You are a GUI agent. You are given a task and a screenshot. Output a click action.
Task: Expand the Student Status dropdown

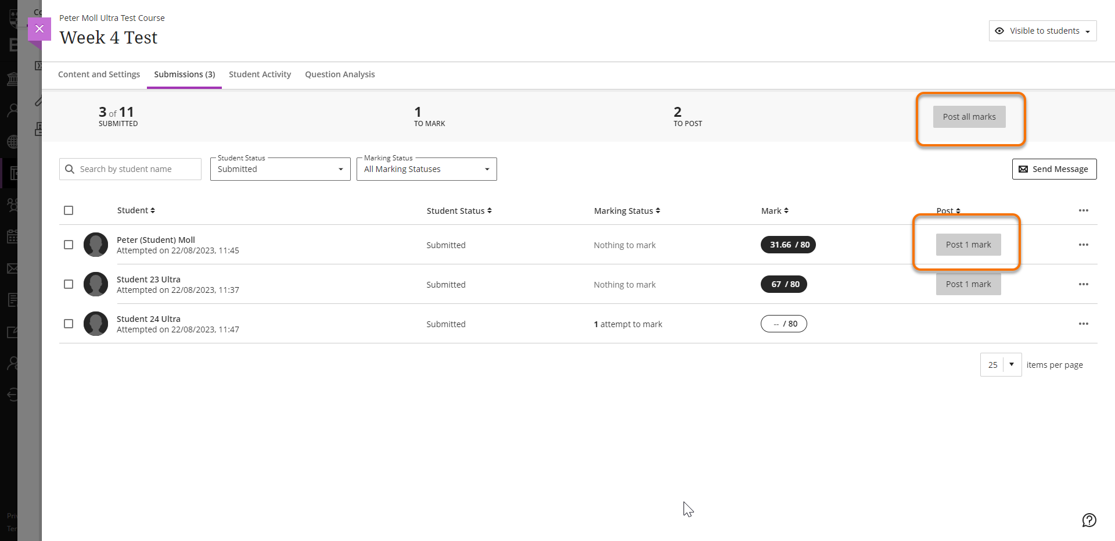(x=280, y=169)
